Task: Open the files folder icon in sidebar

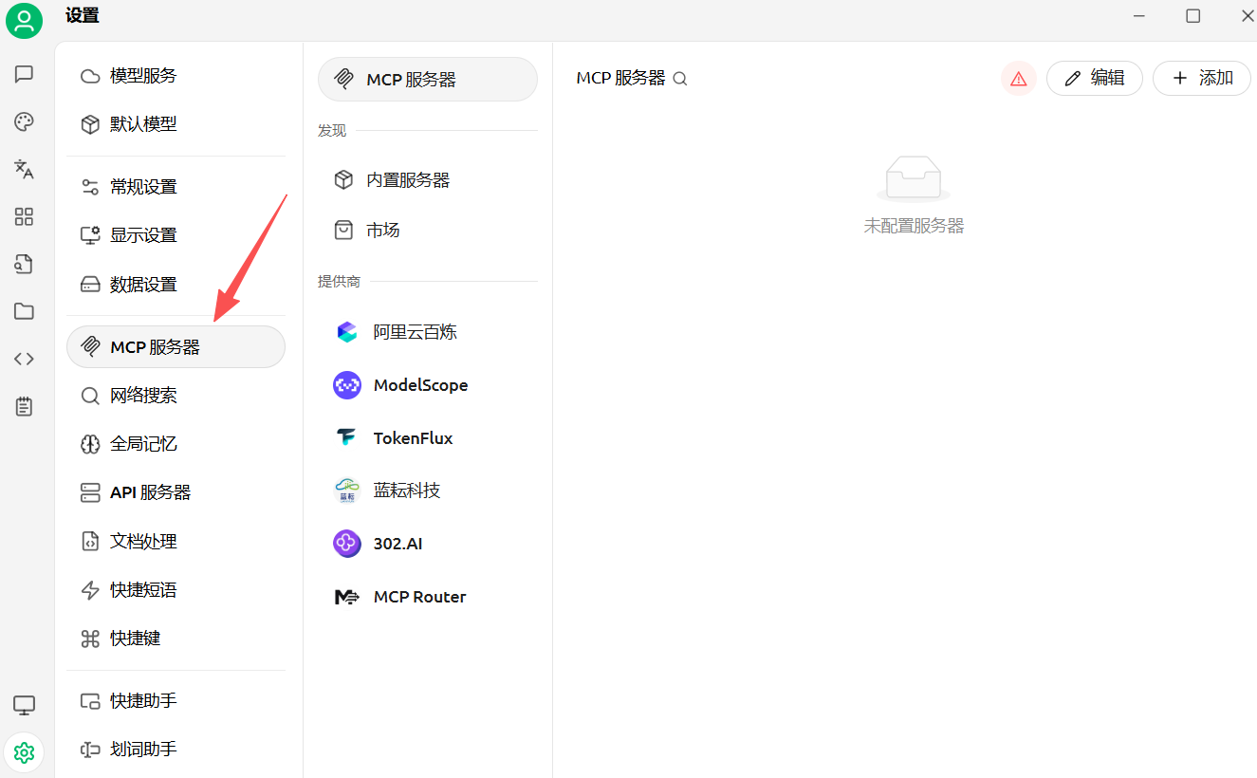Action: tap(24, 311)
